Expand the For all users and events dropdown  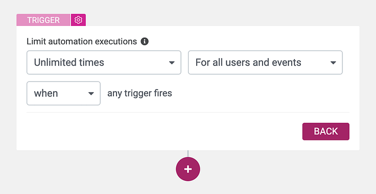coord(265,62)
